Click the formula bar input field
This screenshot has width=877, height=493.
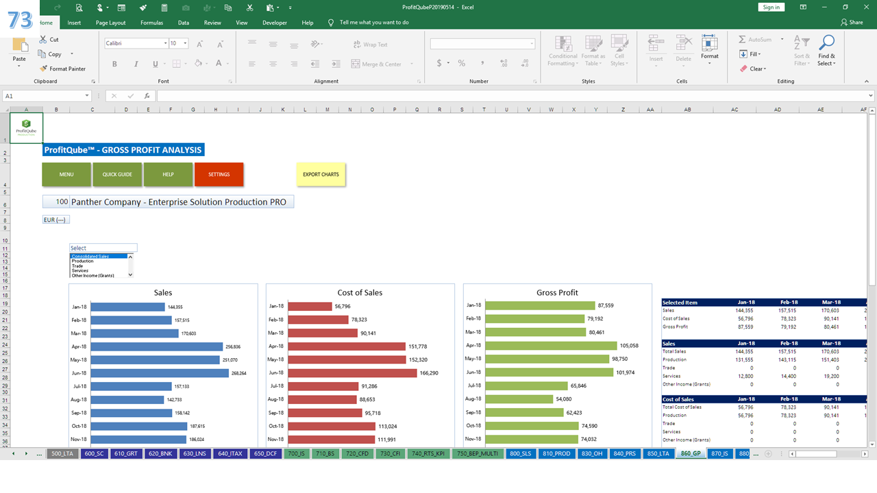coord(510,96)
